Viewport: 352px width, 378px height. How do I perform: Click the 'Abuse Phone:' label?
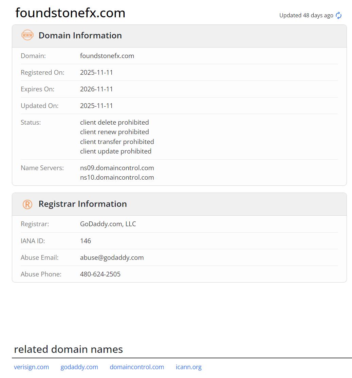41,274
